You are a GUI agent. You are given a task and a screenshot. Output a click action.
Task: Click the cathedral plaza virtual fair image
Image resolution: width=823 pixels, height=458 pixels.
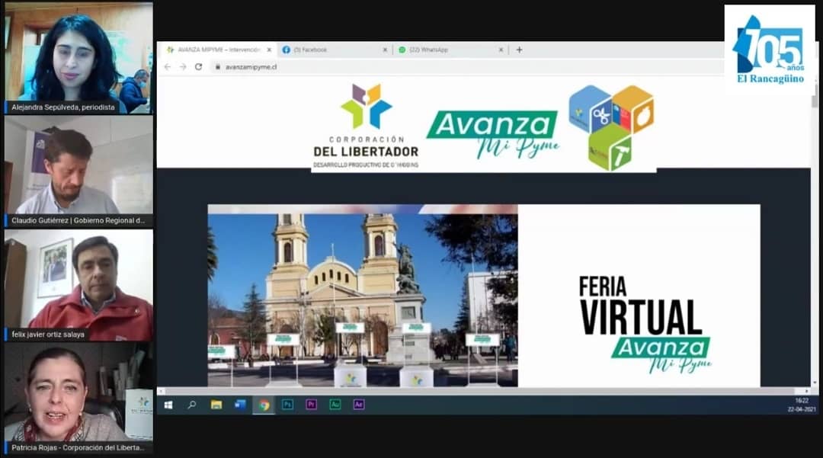click(x=363, y=296)
